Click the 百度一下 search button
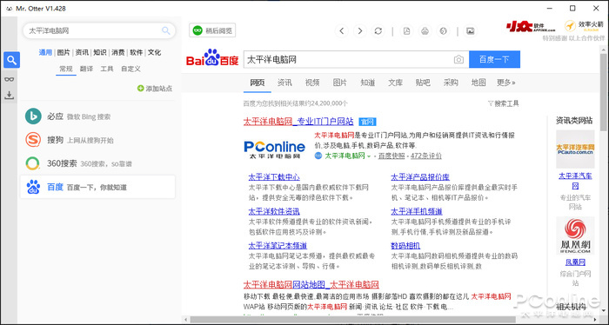Image resolution: width=609 pixels, height=325 pixels. (494, 60)
